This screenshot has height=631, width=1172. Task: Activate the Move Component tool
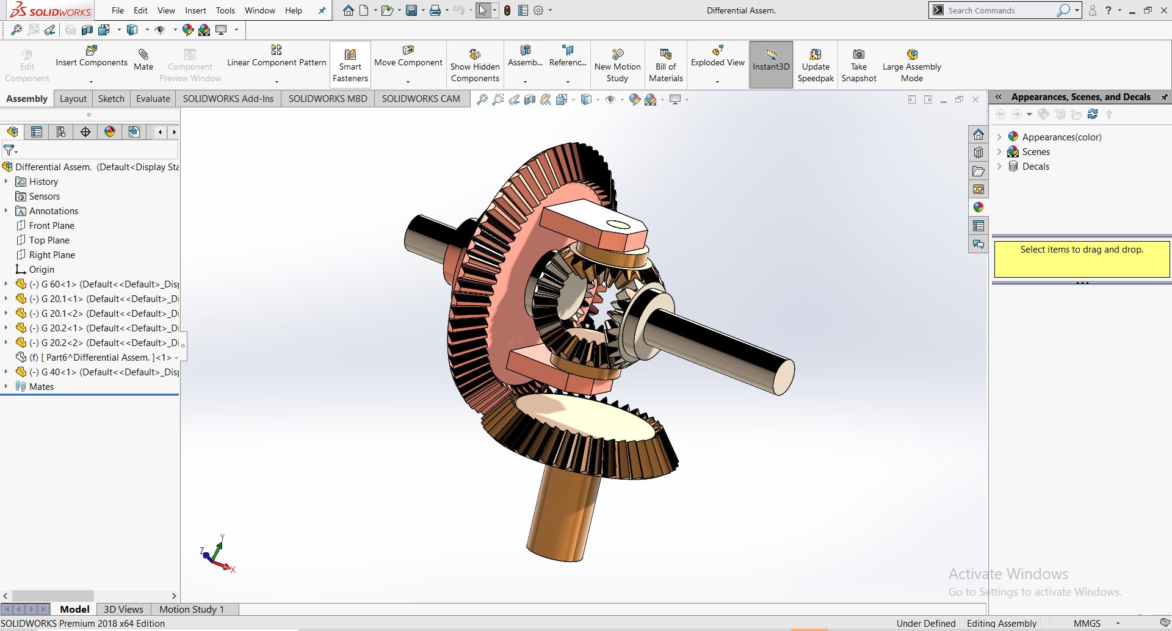point(408,56)
